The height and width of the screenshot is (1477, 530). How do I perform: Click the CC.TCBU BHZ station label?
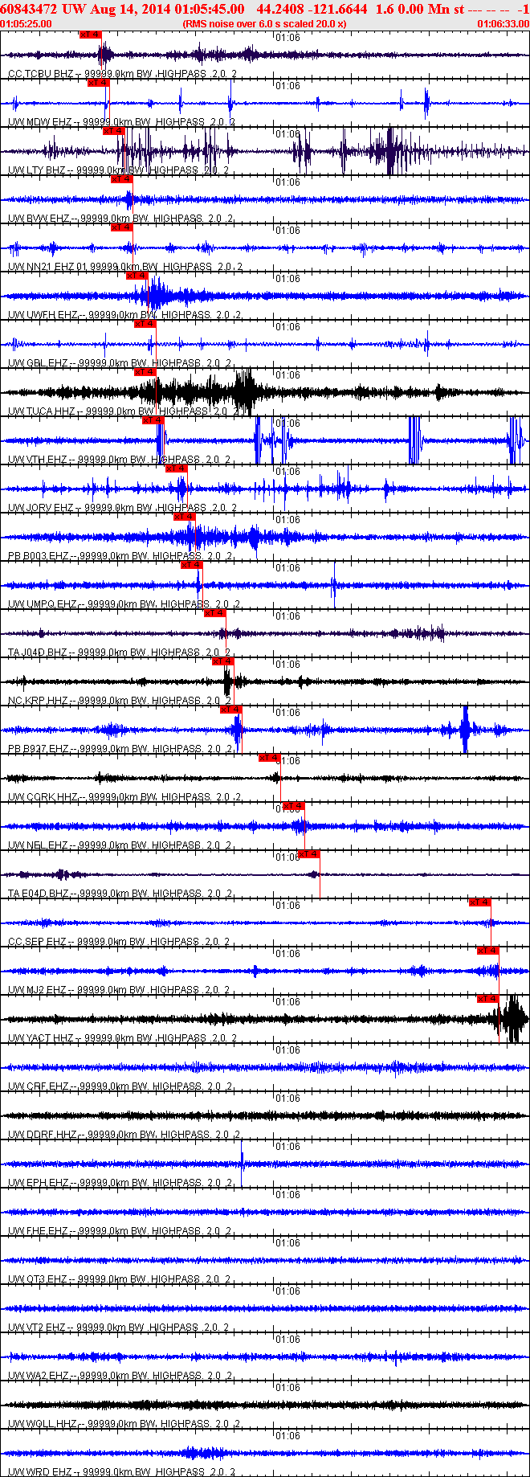[x=40, y=74]
